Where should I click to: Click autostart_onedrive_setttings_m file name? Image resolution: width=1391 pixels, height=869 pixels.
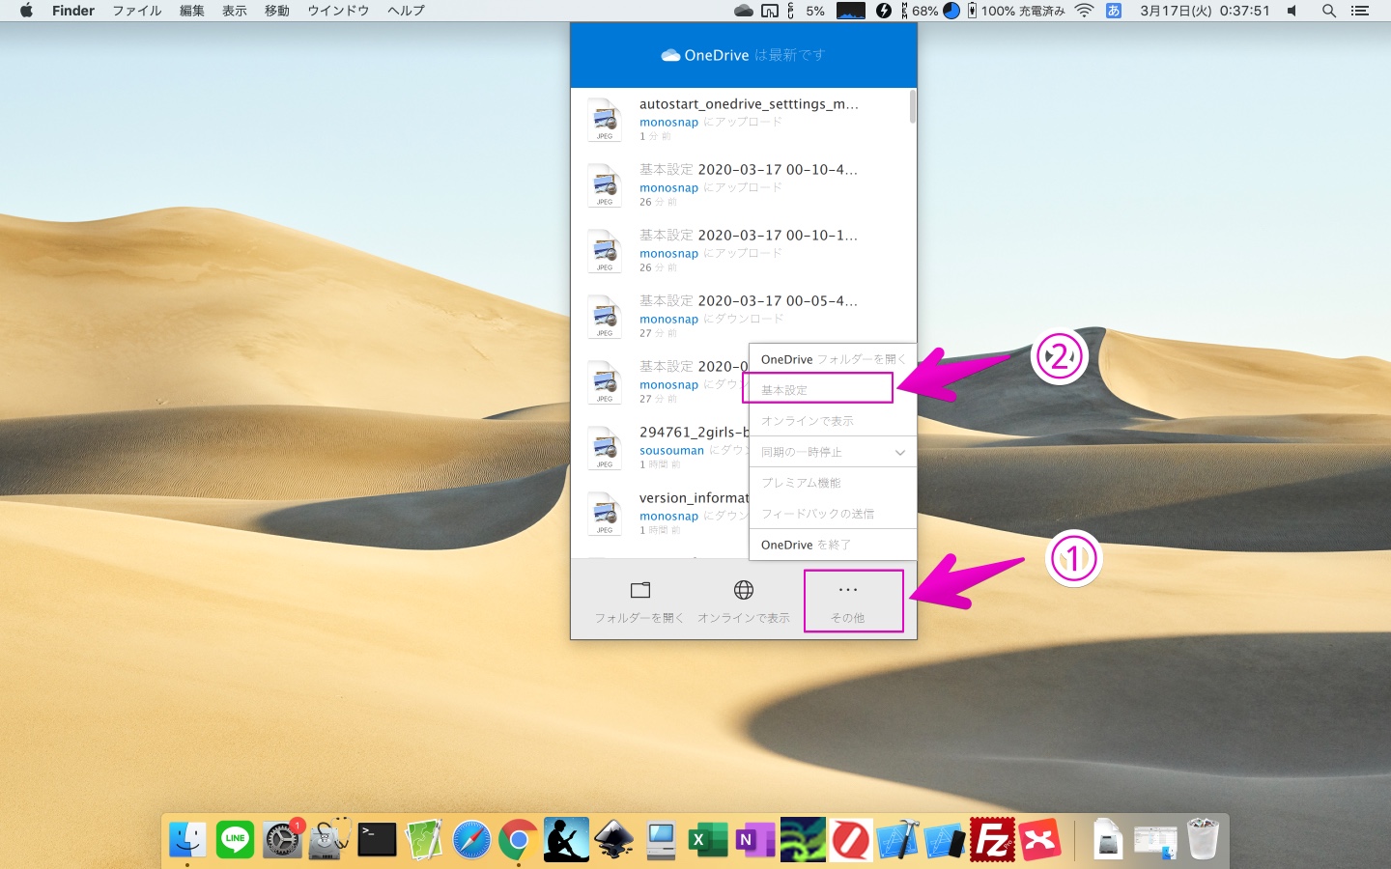[749, 104]
